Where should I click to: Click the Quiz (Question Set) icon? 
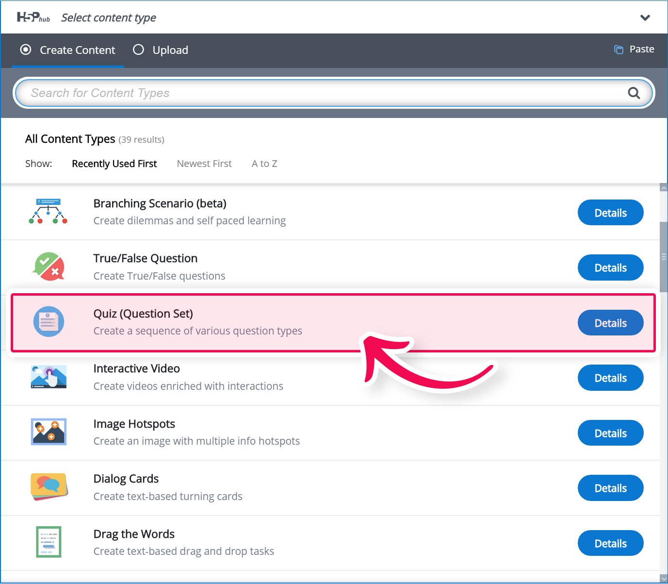point(49,321)
